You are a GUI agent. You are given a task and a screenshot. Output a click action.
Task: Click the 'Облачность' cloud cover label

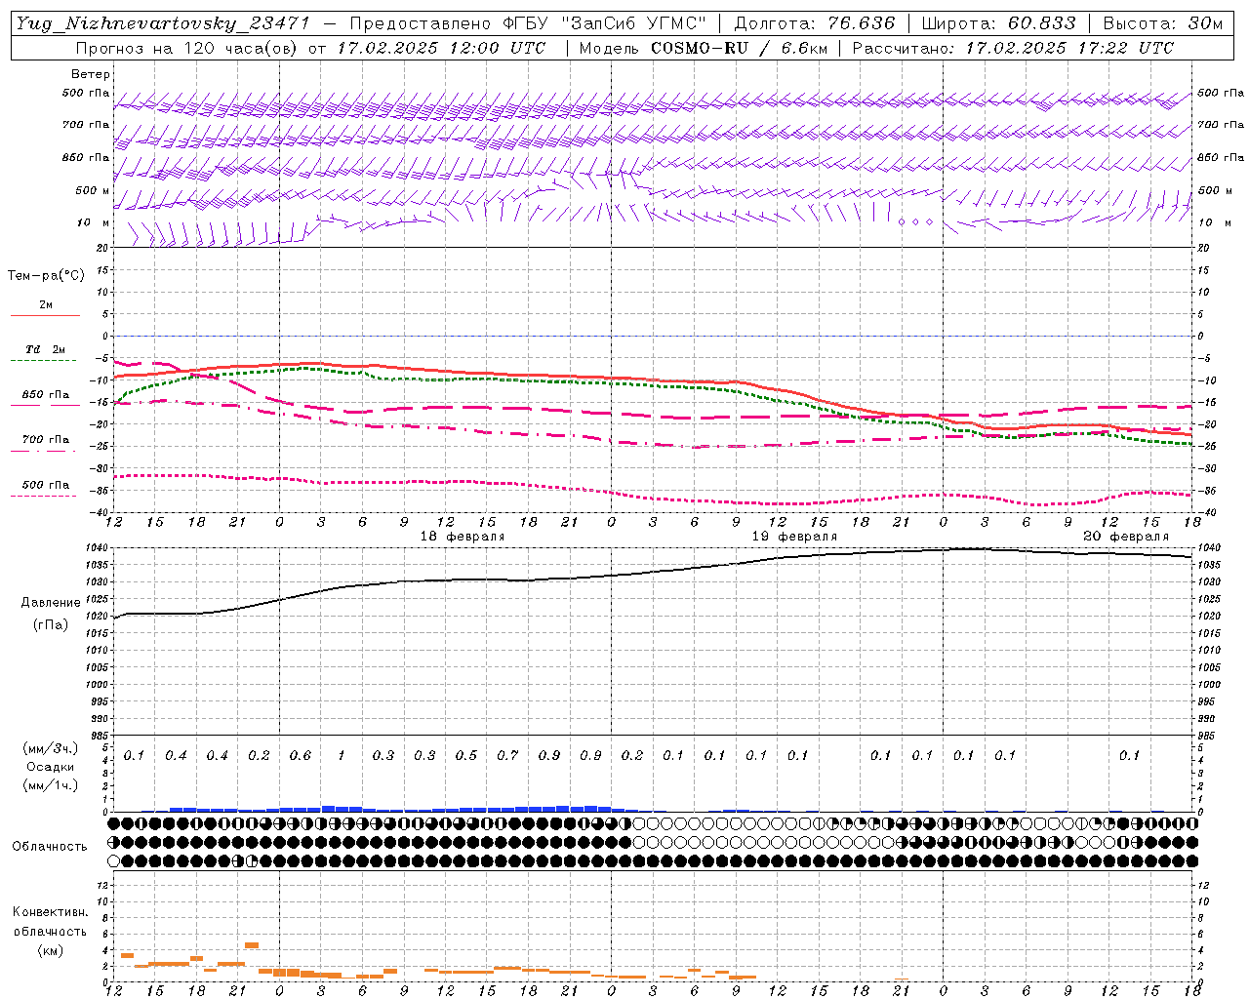coord(50,847)
